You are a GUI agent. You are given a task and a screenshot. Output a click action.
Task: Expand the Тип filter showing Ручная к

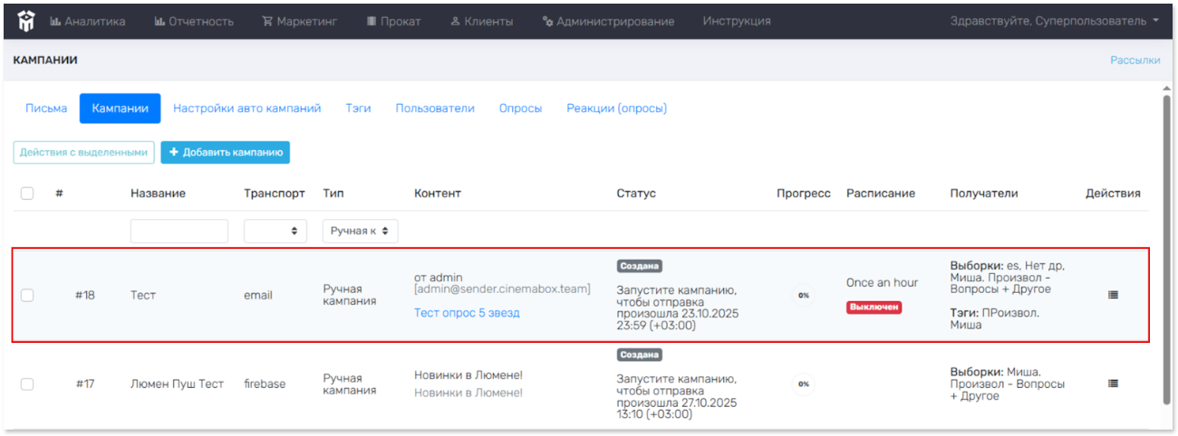pyautogui.click(x=360, y=232)
